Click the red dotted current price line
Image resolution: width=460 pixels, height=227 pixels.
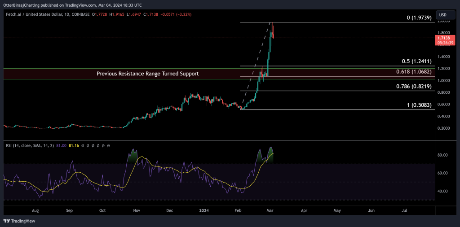135,38
